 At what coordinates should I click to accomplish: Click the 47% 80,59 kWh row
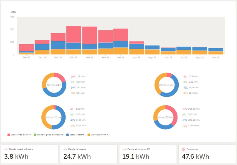78,125
